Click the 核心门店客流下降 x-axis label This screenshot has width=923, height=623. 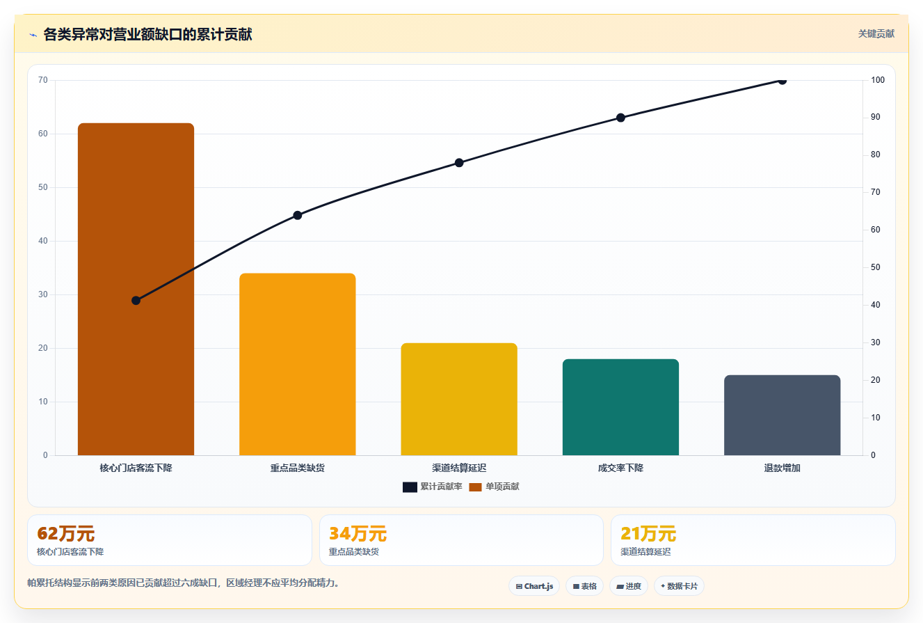136,468
